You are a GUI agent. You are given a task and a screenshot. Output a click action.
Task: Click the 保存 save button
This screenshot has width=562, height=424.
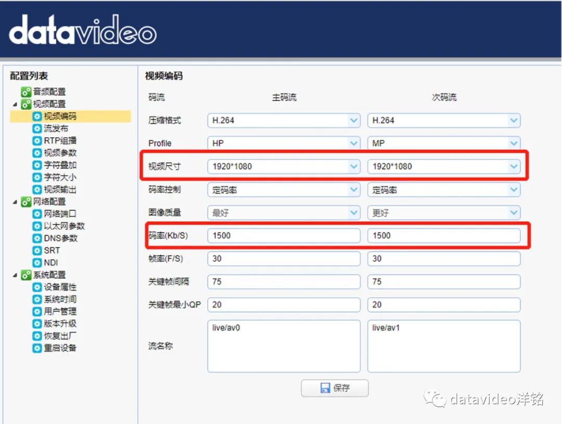[x=335, y=388]
